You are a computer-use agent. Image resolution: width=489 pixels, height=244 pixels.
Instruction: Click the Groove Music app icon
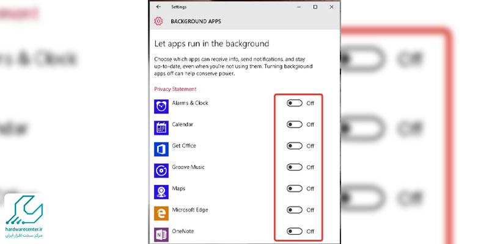[161, 171]
